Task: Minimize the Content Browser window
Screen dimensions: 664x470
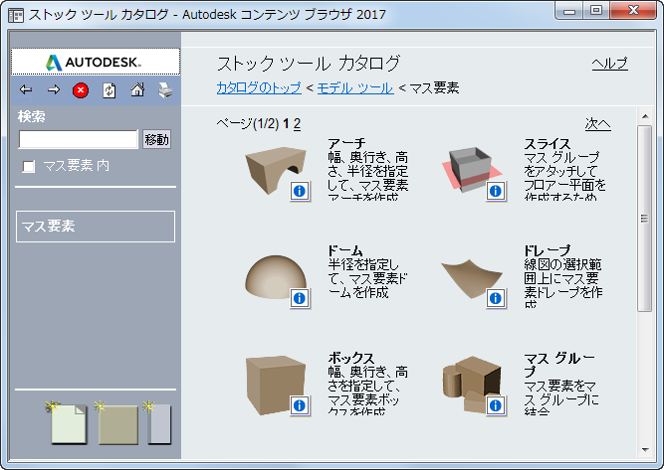Action: (569, 11)
